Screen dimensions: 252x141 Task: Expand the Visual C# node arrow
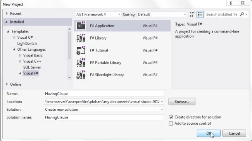point(14,38)
